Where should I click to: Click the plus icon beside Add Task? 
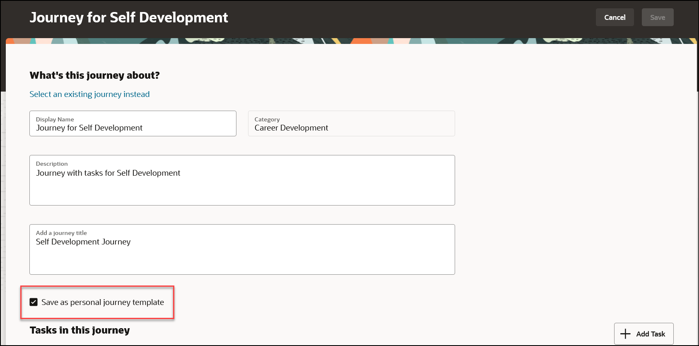coord(625,334)
